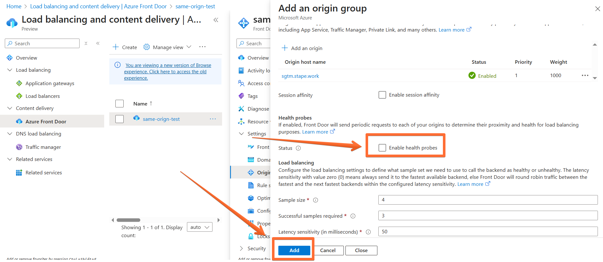Screen dimensions: 603x262
Task: Check Enable session affinity box
Action: [382, 95]
